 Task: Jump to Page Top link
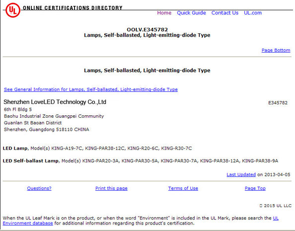pyautogui.click(x=255, y=188)
